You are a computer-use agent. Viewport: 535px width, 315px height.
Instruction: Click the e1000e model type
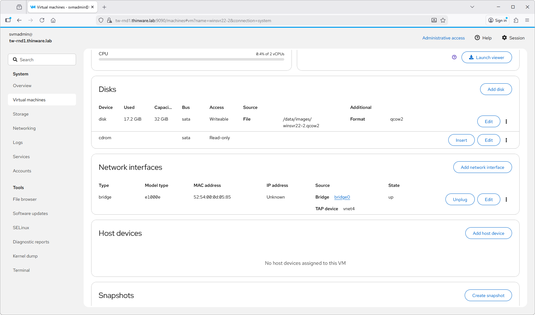point(153,197)
